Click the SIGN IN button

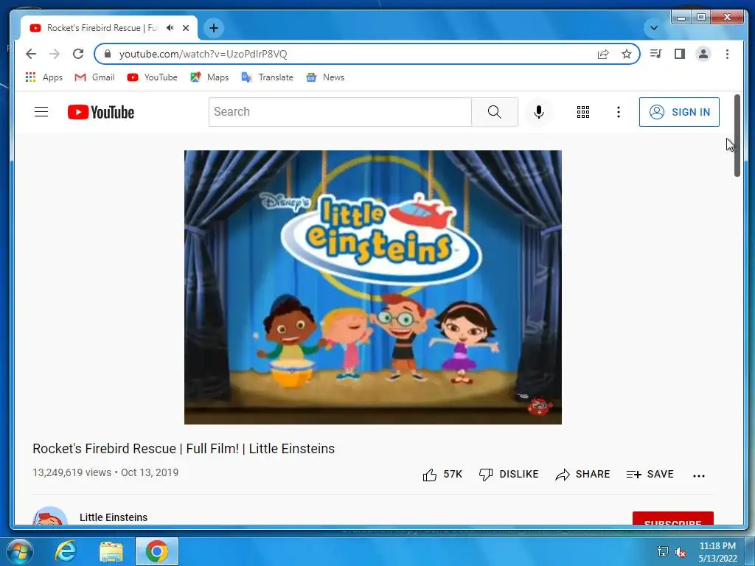[679, 112]
